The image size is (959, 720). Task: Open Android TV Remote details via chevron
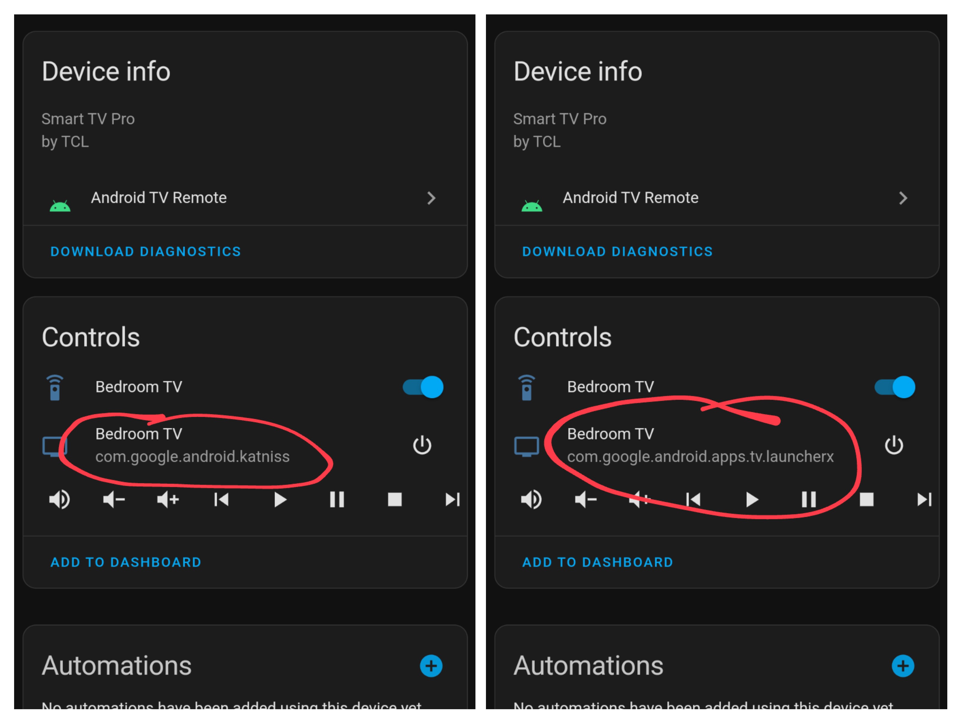[432, 198]
